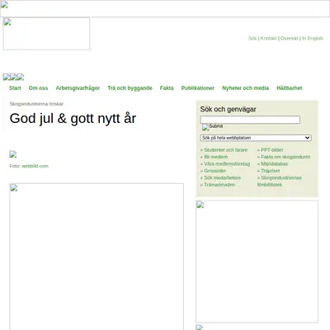Image resolution: width=330 pixels, height=330 pixels.
Task: Click the Träpriset shortcut link
Action: point(270,171)
